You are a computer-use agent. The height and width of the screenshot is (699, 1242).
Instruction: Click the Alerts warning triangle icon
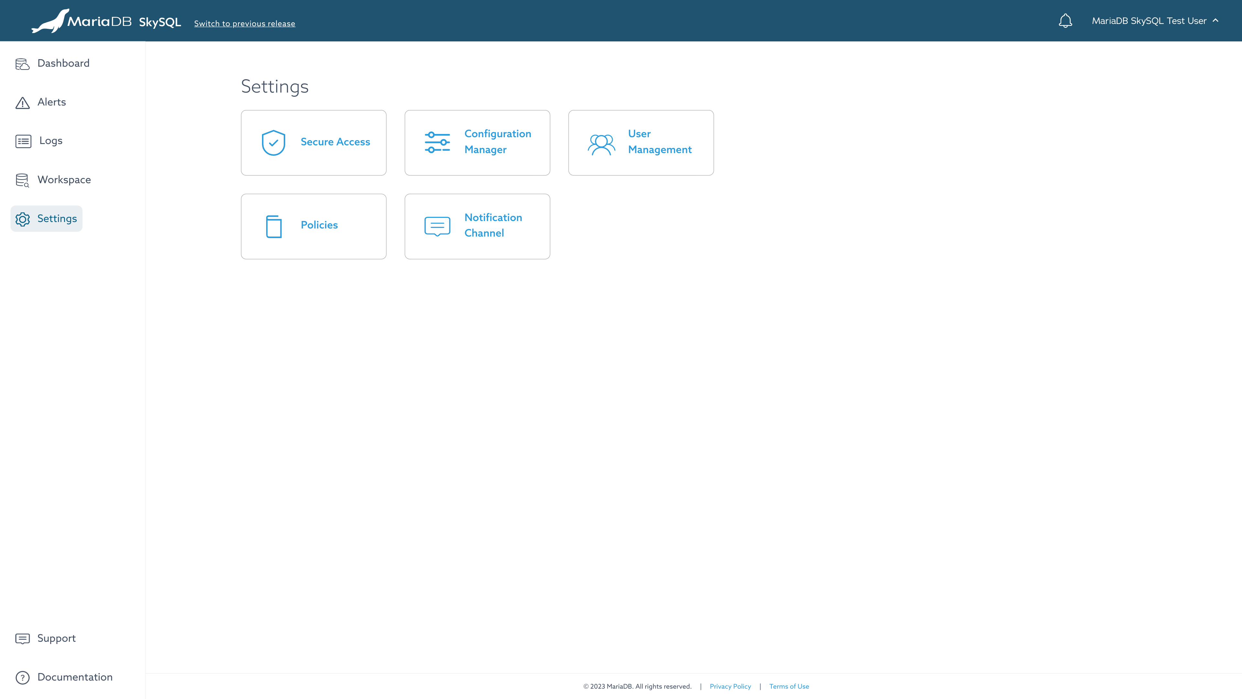[23, 103]
